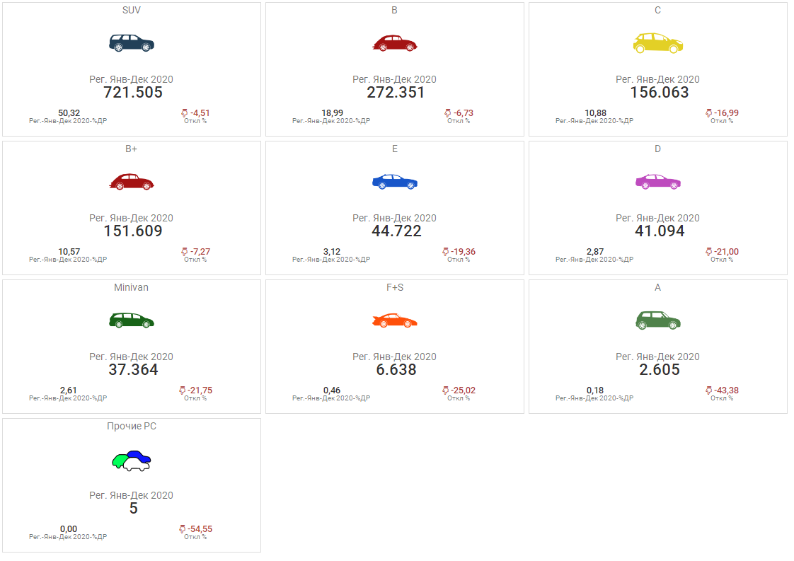Click the SUV registrations value 721.505

[133, 93]
